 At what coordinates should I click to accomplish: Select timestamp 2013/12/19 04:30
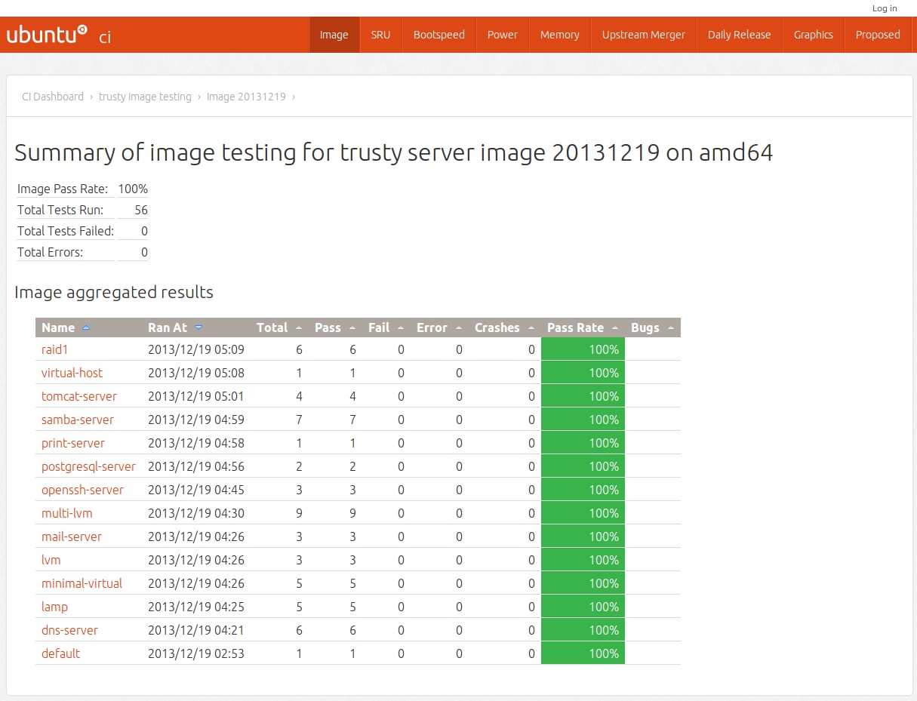point(196,513)
